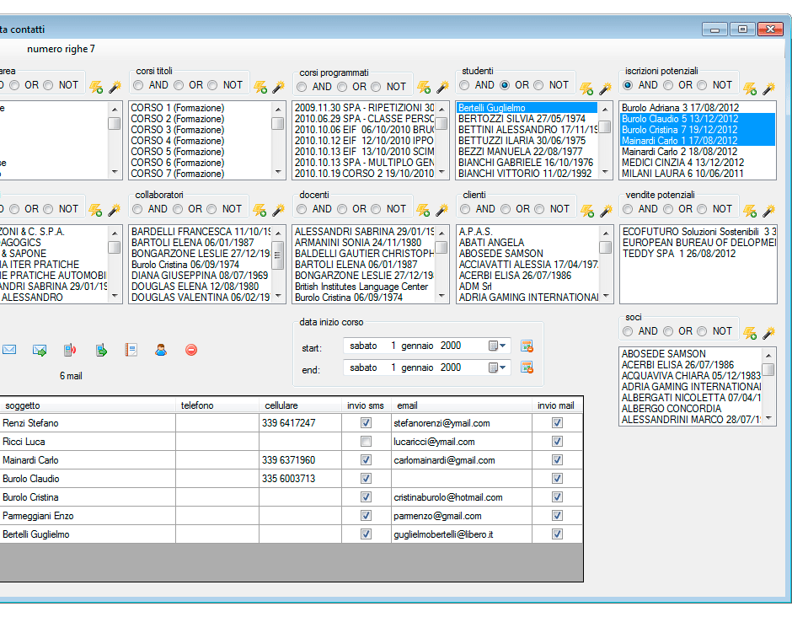The height and width of the screenshot is (617, 792).
Task: Select the NOT radio for studenti
Action: 538,85
